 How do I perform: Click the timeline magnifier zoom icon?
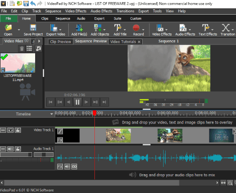230,183
